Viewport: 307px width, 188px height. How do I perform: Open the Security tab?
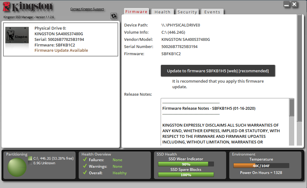coord(187,12)
